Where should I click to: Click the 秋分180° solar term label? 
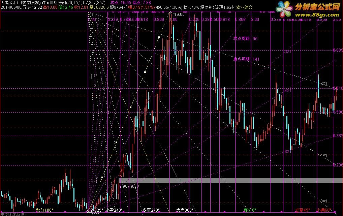[44, 210]
